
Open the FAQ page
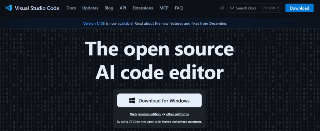click(179, 8)
